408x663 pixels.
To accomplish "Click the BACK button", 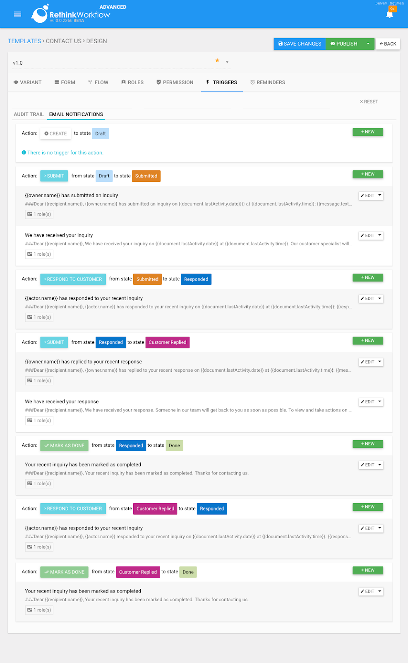I will coord(388,44).
